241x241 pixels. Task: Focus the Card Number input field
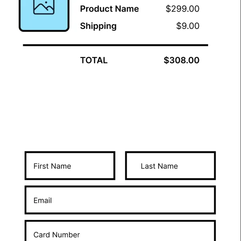[x=120, y=231]
